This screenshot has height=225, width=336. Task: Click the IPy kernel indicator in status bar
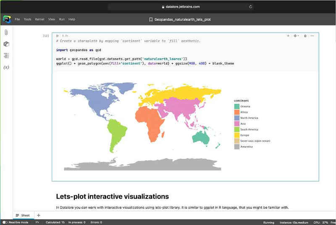click(x=37, y=222)
